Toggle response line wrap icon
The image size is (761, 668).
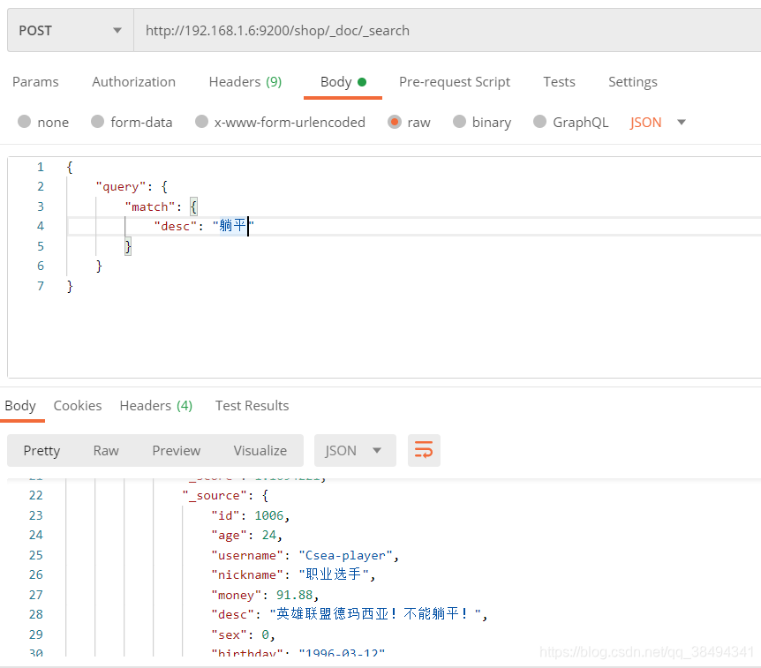[424, 450]
